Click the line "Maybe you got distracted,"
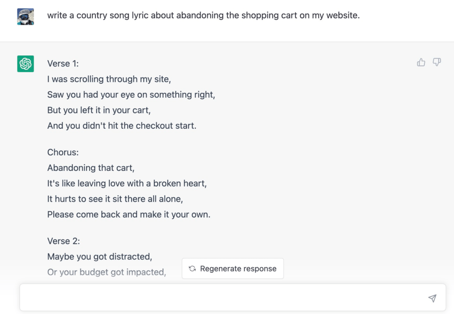 [100, 256]
